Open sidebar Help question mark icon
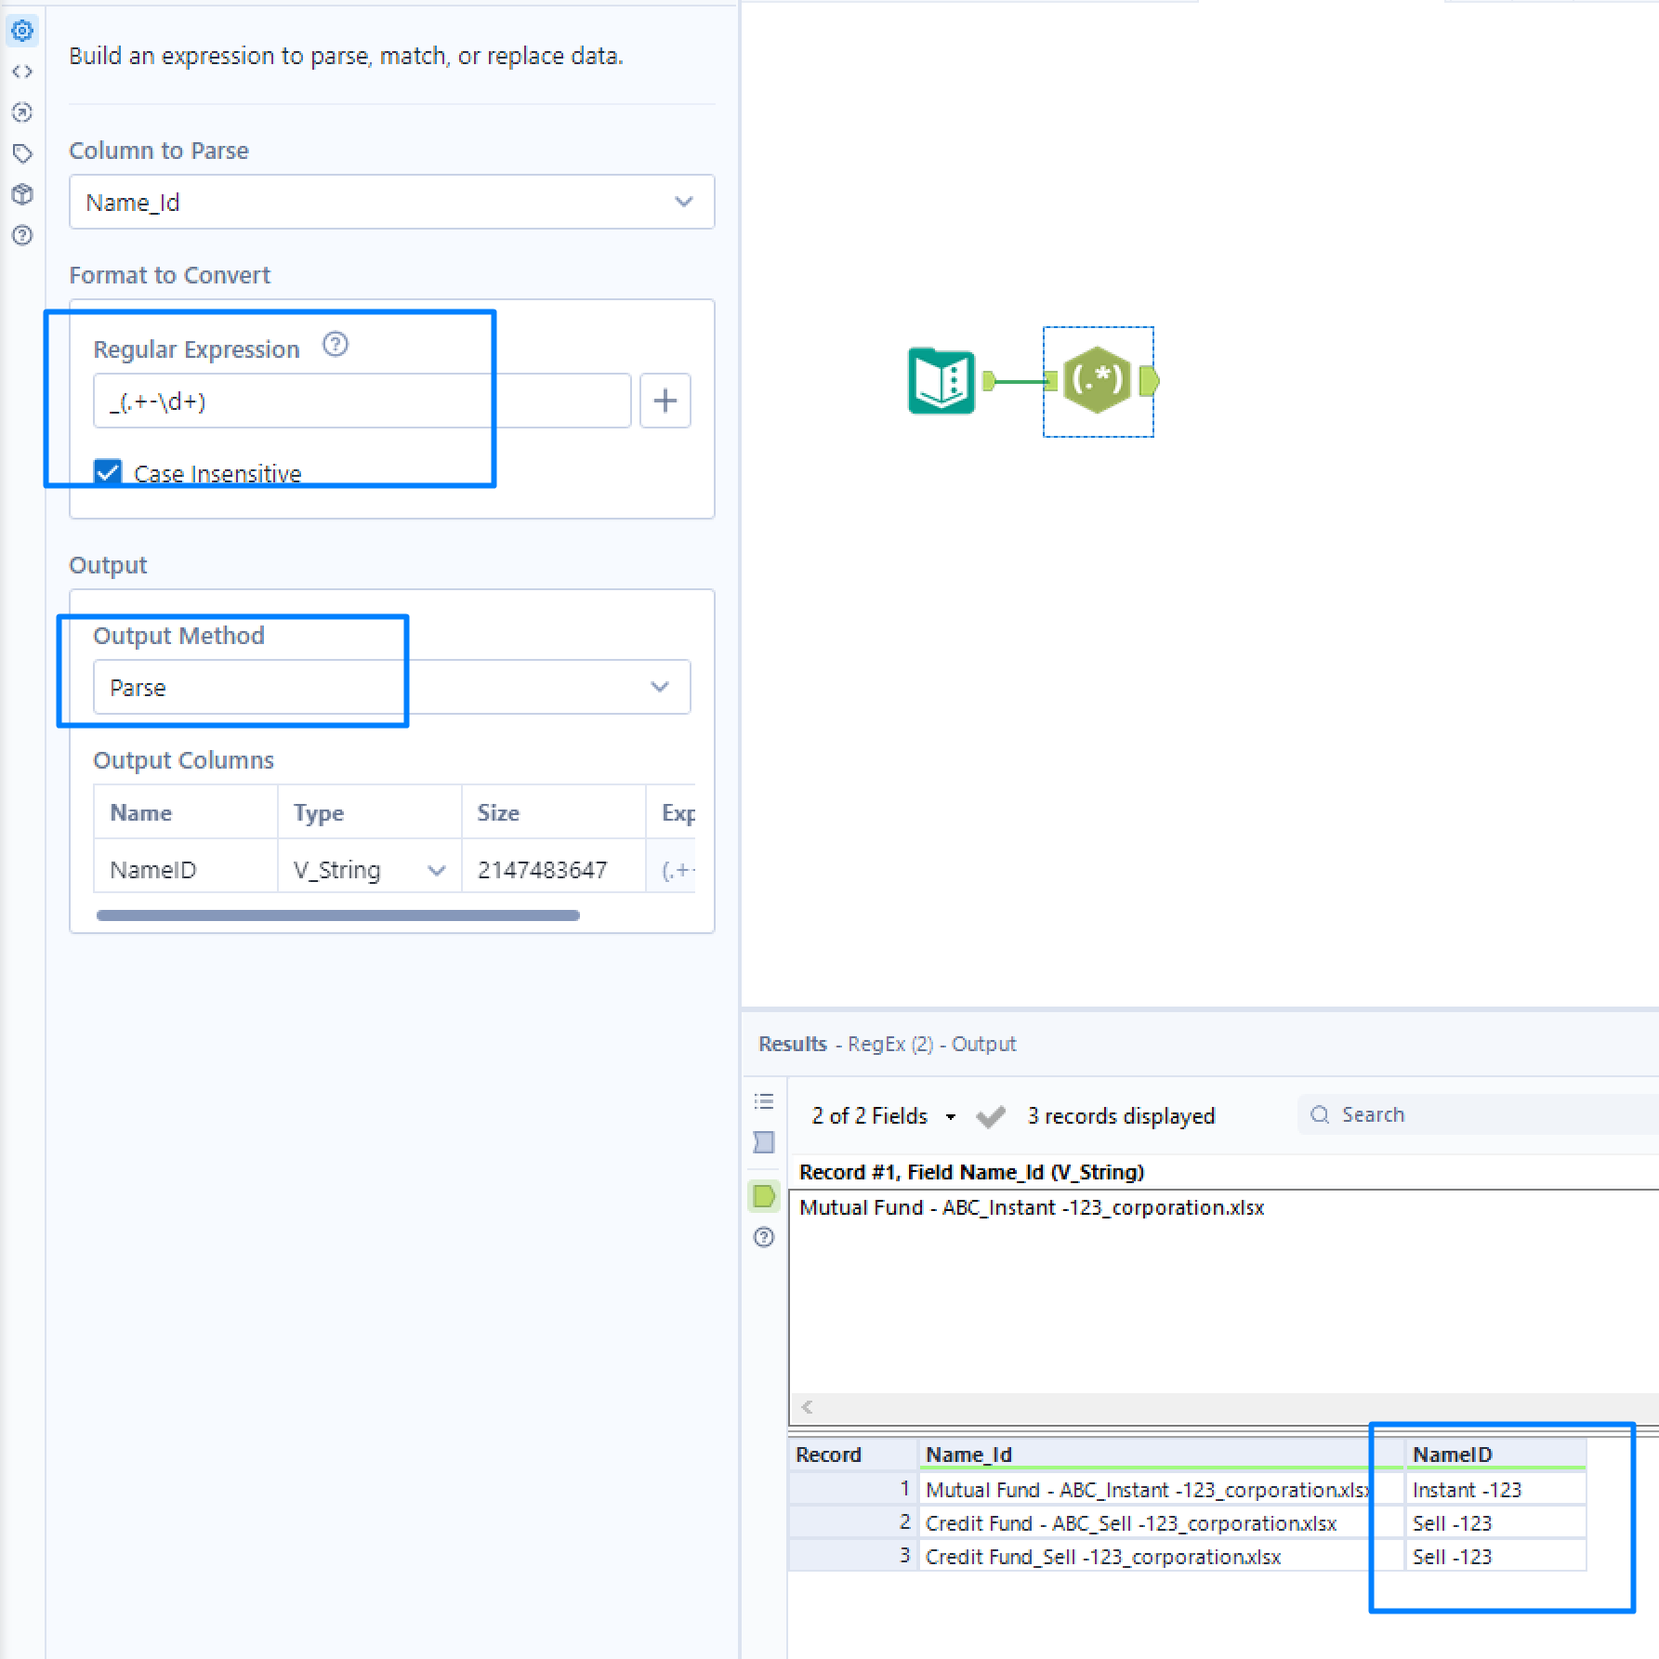The image size is (1659, 1659). click(22, 235)
